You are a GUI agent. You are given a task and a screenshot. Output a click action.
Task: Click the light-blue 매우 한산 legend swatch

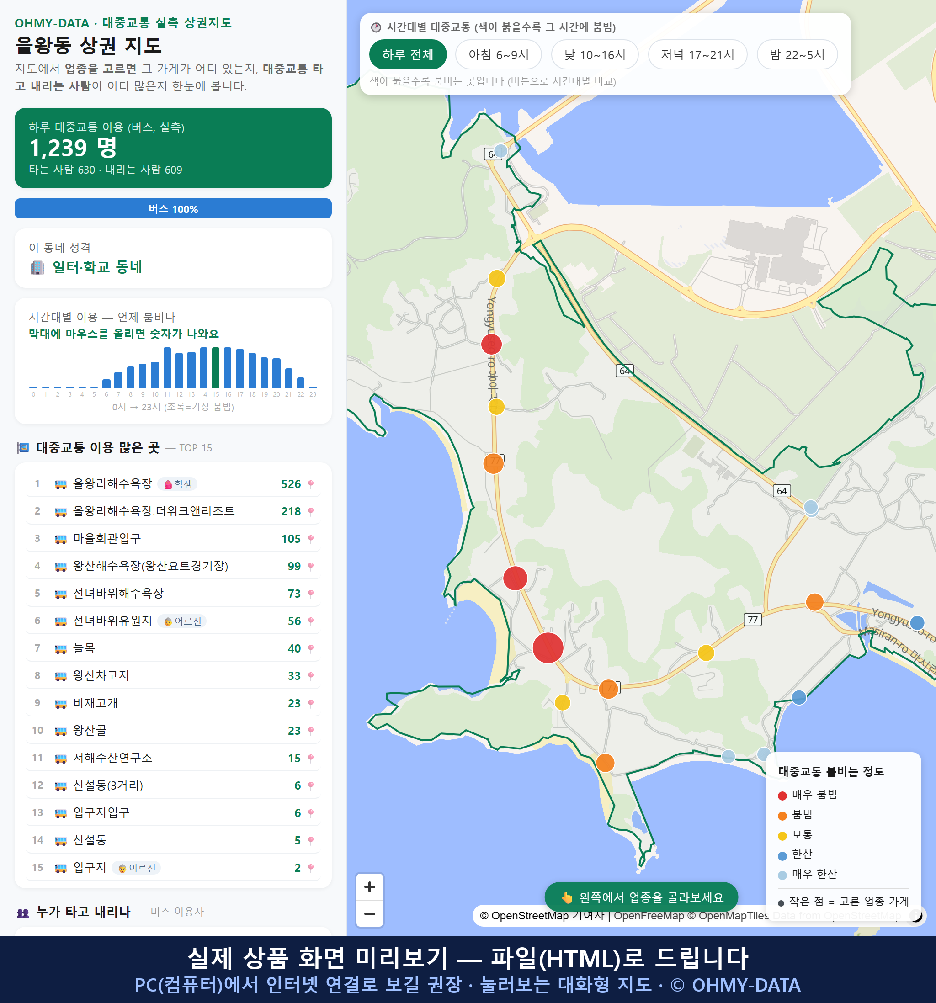tap(782, 876)
